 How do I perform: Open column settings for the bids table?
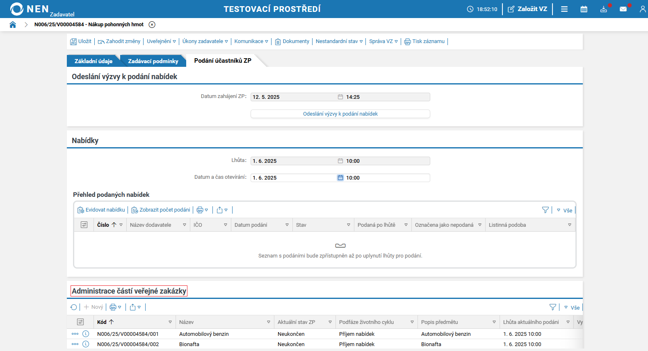[x=84, y=225]
